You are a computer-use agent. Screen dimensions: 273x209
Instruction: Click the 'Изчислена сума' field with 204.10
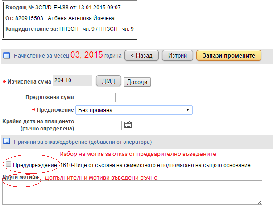(72, 80)
